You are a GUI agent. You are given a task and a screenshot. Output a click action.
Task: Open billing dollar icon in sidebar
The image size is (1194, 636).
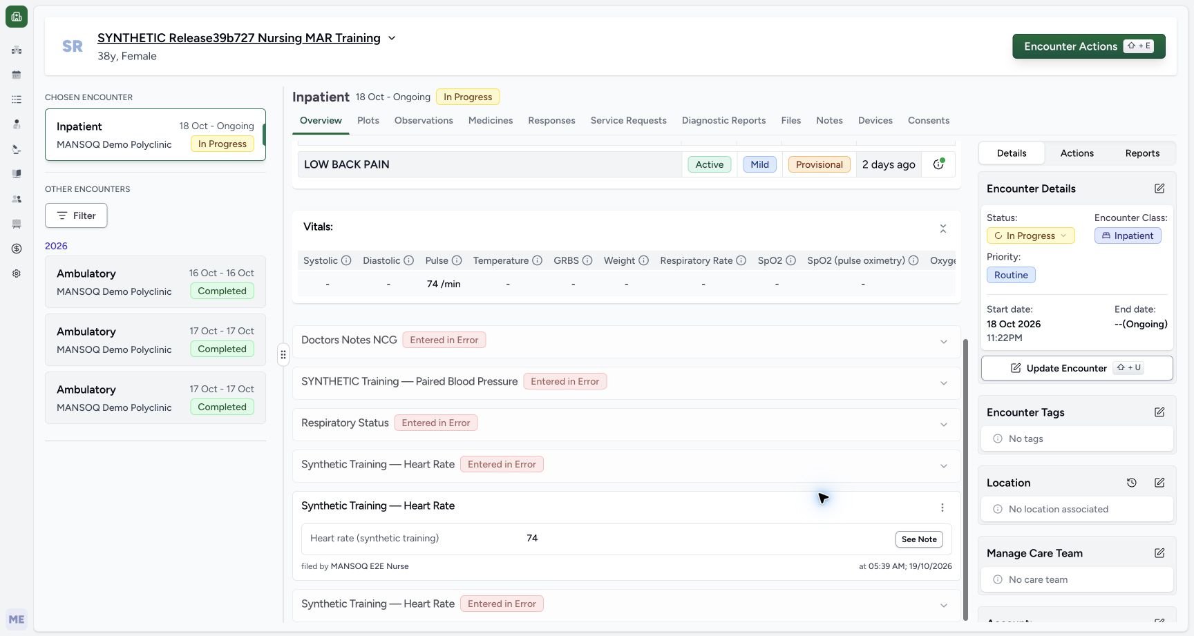[x=17, y=249]
